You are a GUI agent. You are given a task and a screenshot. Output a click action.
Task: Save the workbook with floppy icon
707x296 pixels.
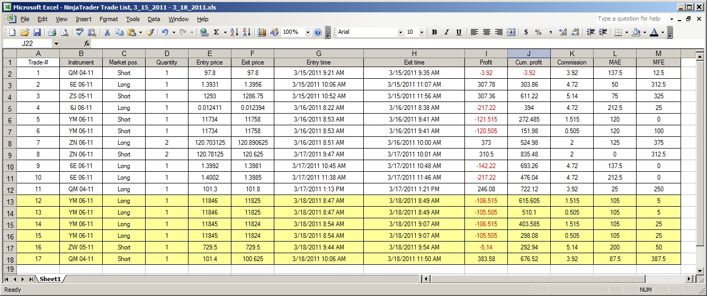[37, 32]
